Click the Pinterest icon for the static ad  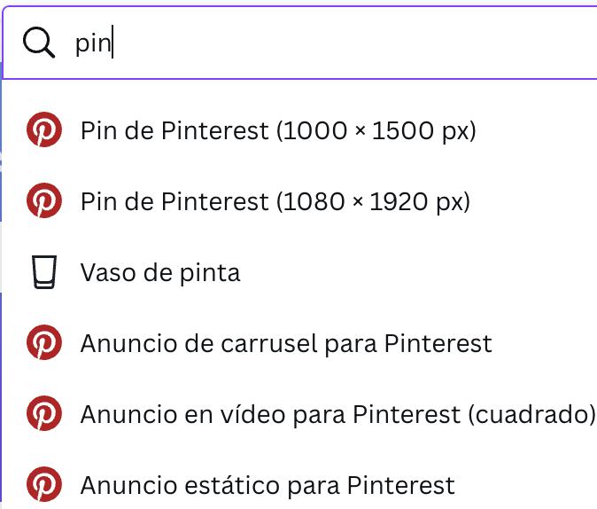tap(43, 484)
